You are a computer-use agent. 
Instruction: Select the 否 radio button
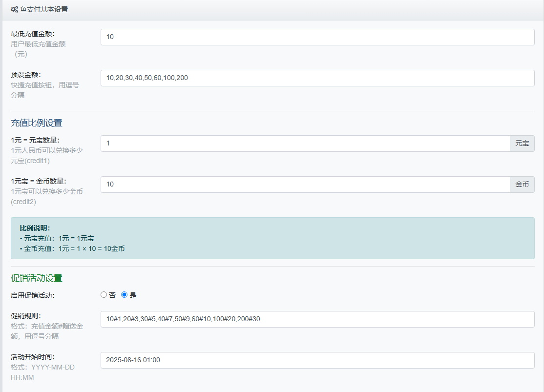(104, 295)
